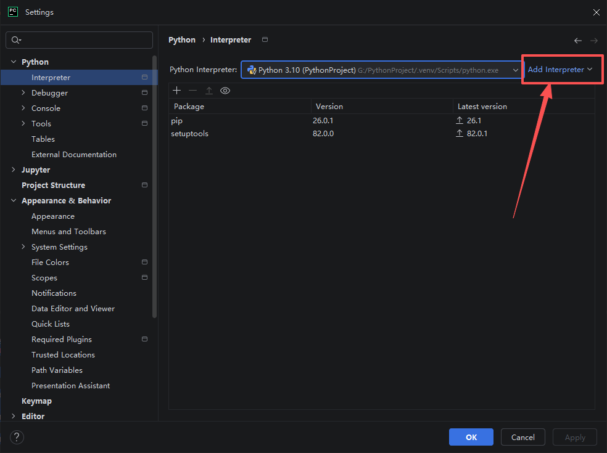Sort by the Latest version column header

coord(524,107)
